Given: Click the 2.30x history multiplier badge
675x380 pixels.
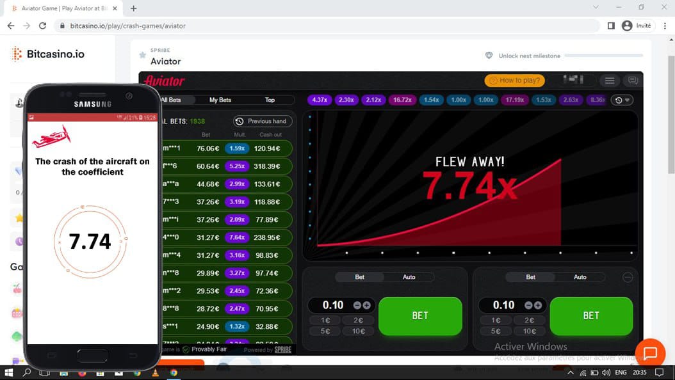Looking at the screenshot, I should click(x=346, y=100).
